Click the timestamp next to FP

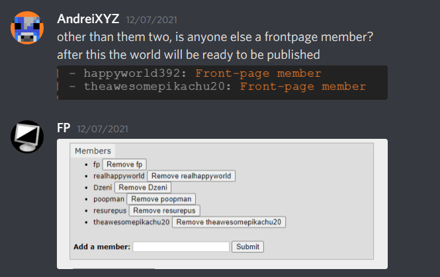click(103, 129)
